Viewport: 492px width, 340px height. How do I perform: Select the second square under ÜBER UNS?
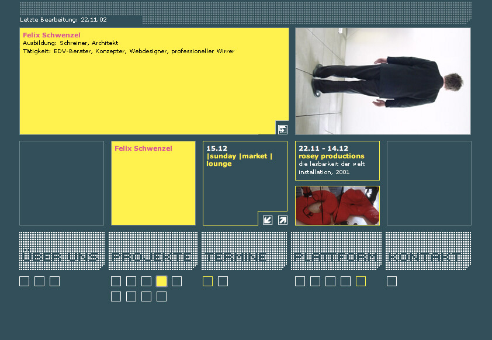click(39, 281)
